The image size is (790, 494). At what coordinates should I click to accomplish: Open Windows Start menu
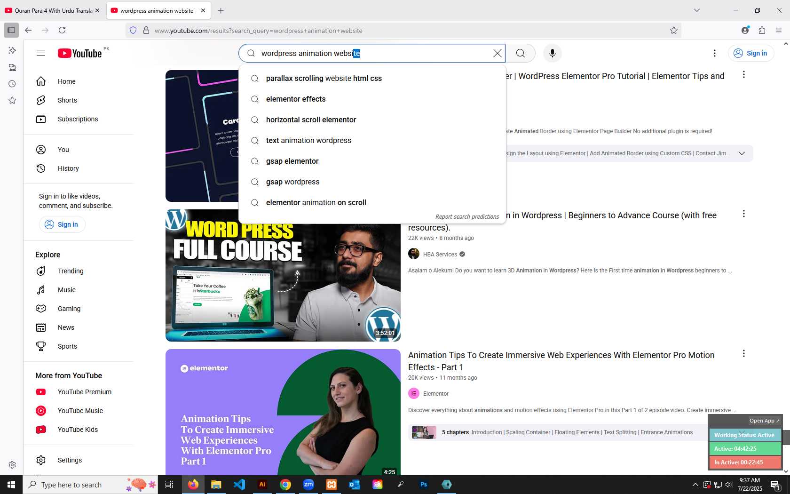coord(11,485)
